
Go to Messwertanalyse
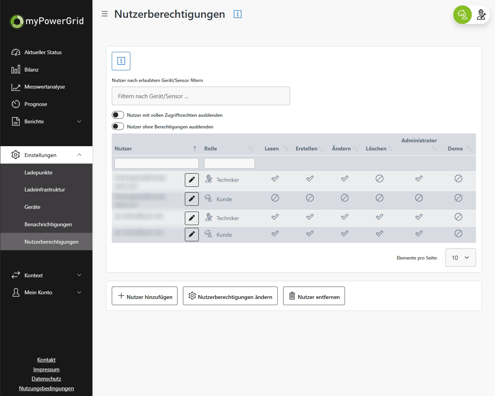pos(46,87)
